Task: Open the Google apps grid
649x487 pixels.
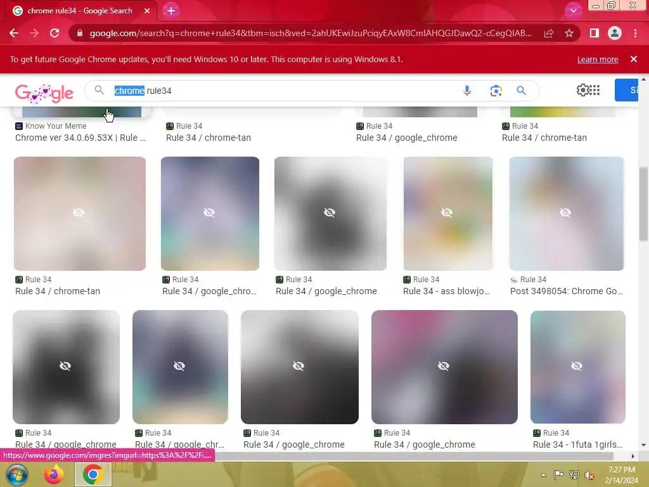Action: 594,90
